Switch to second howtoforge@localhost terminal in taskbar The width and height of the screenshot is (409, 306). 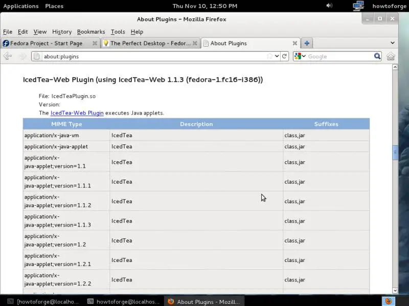[123, 301]
